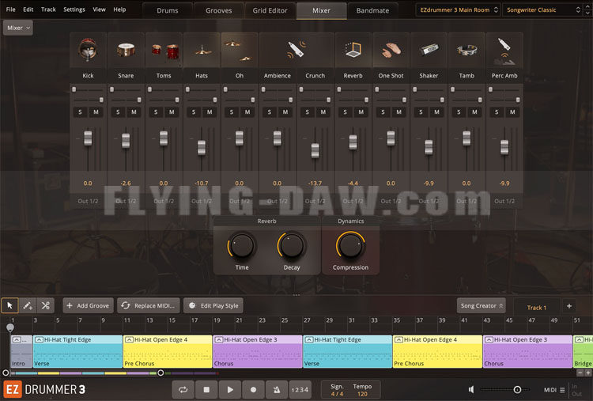This screenshot has width=593, height=401.
Task: Click the master volume slider handle
Action: coord(517,390)
